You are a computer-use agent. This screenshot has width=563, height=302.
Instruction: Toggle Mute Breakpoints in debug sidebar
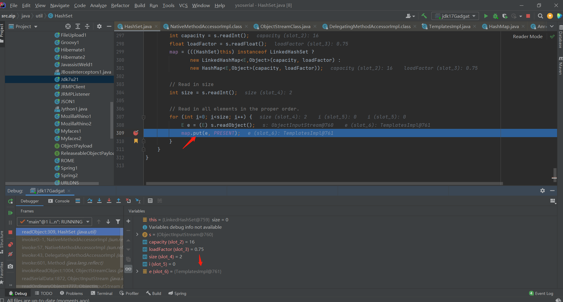10,254
